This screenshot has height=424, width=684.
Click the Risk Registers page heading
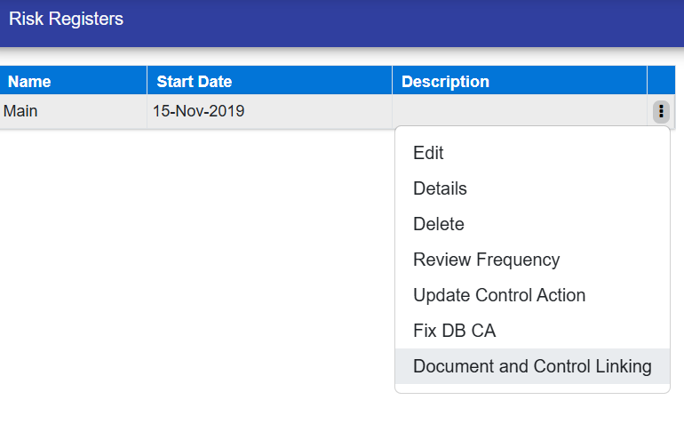coord(66,19)
